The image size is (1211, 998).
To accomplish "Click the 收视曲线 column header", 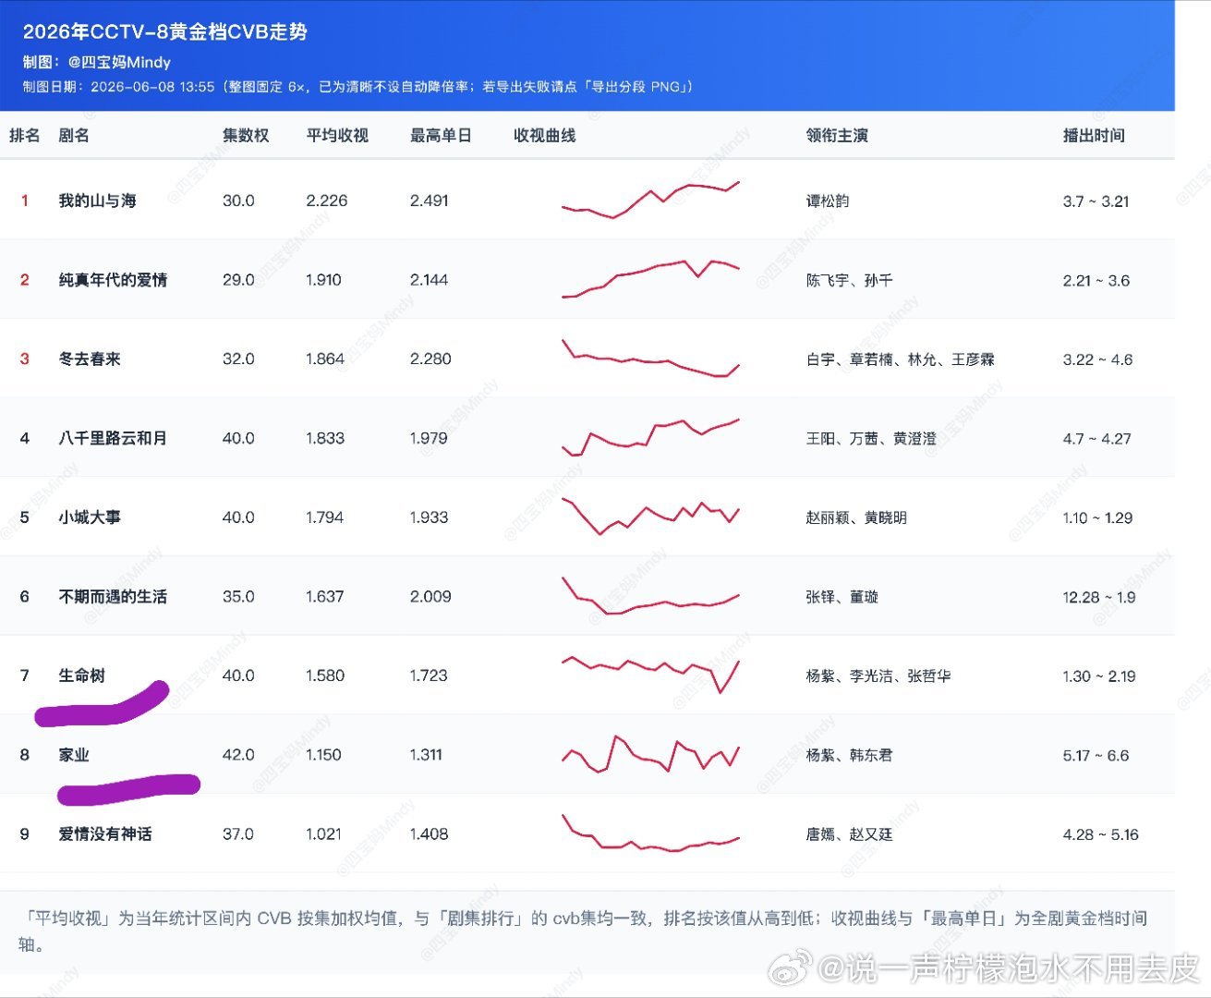I will pyautogui.click(x=545, y=135).
